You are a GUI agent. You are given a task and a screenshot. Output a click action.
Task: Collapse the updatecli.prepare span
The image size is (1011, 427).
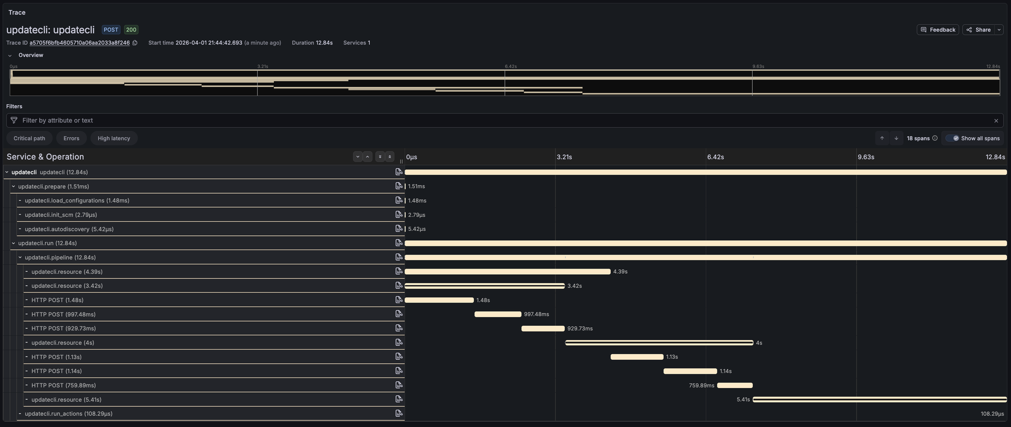tap(14, 186)
